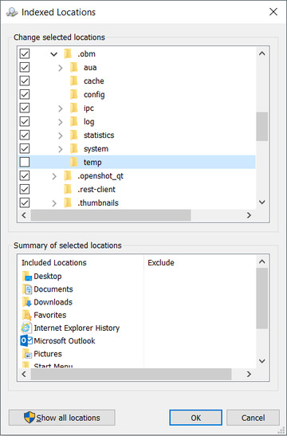Uncheck the statistics folder checkbox
287x436 pixels.
coord(25,136)
